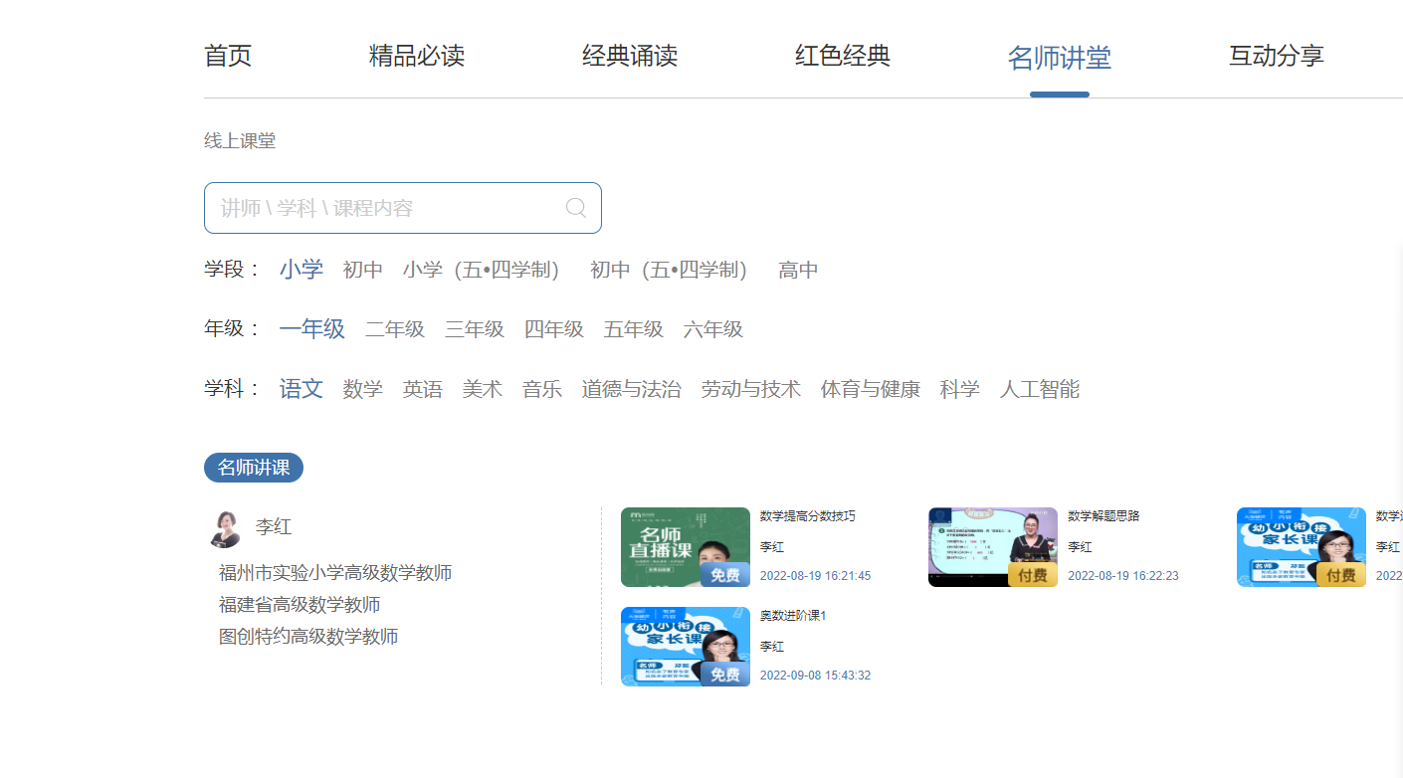1403x778 pixels.
Task: Choose 三年级 grade filter
Action: [475, 329]
